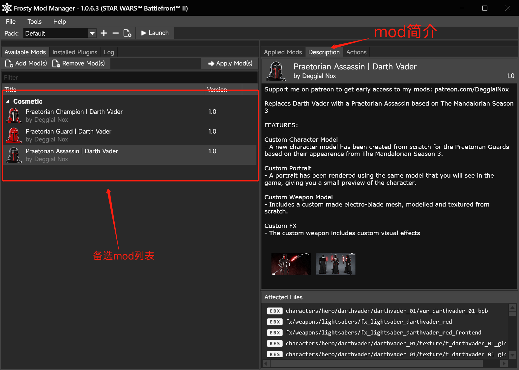Click the pack file icon beside minus
The image size is (519, 370).
(127, 33)
